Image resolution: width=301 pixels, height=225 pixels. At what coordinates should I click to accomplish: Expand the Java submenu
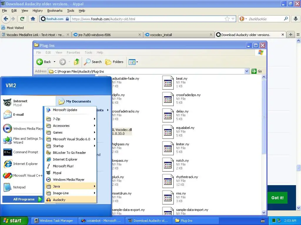tap(71, 186)
